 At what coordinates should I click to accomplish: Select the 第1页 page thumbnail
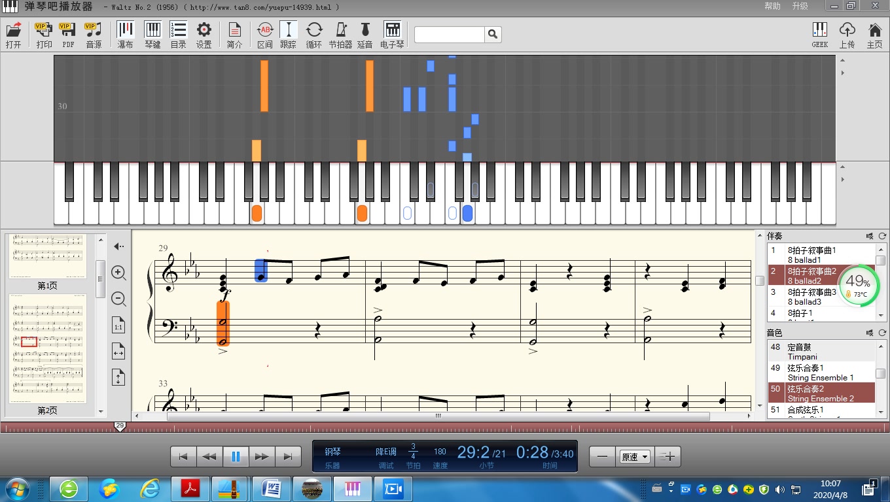point(47,261)
